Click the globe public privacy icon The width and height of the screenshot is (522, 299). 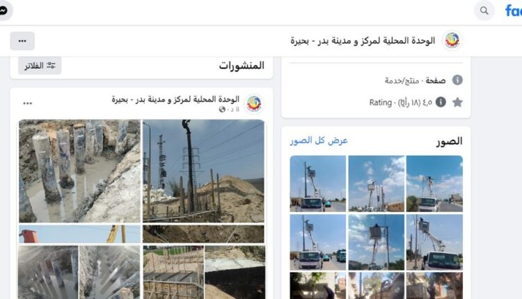click(x=222, y=109)
